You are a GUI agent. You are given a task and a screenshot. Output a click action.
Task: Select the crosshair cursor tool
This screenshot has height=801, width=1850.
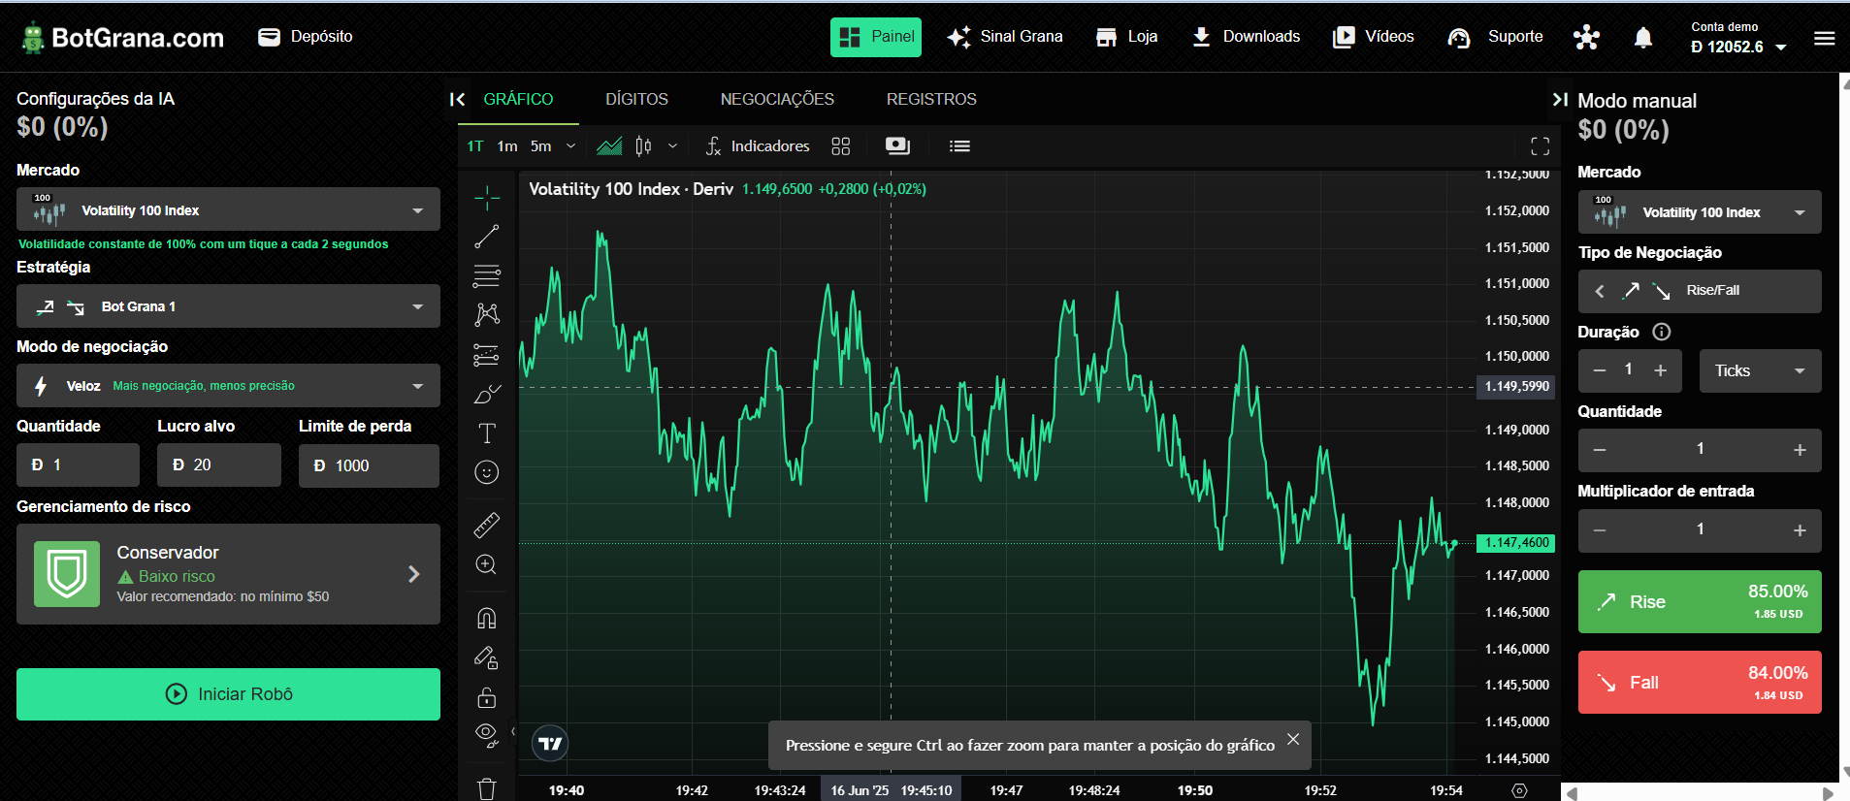coord(487,198)
